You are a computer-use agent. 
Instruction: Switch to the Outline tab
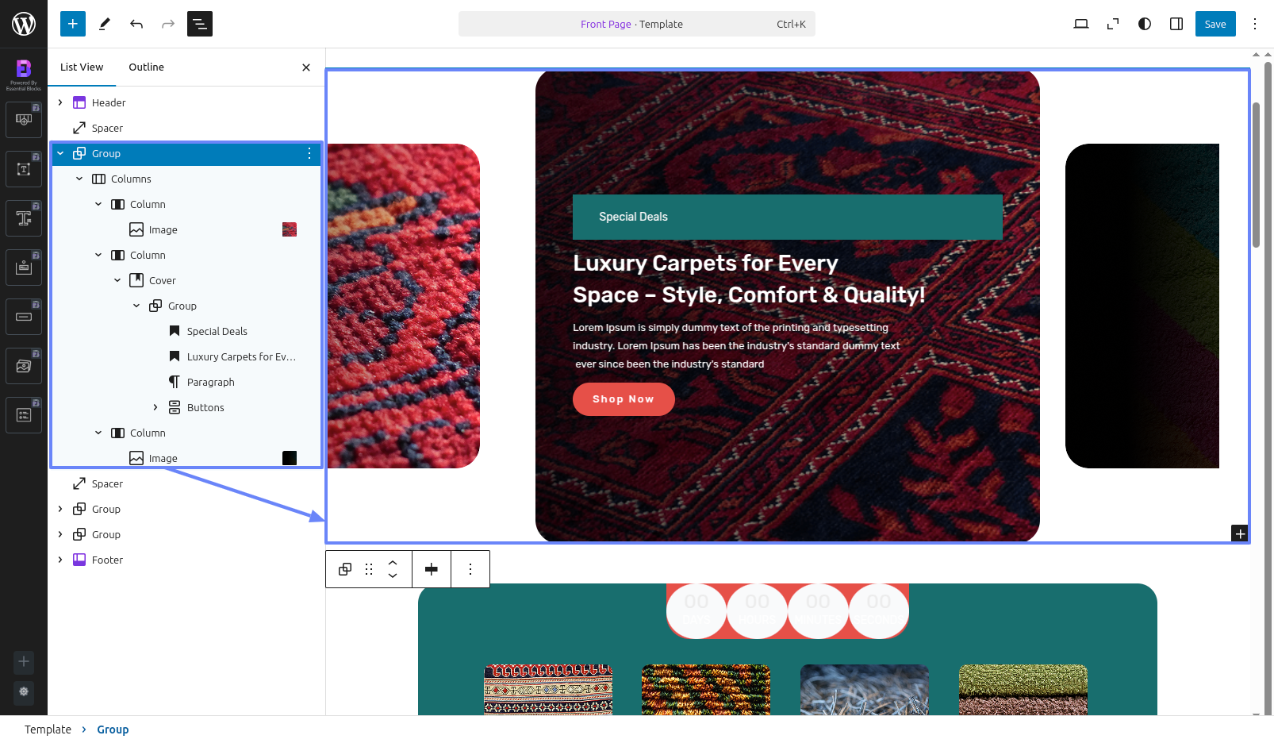coord(147,67)
